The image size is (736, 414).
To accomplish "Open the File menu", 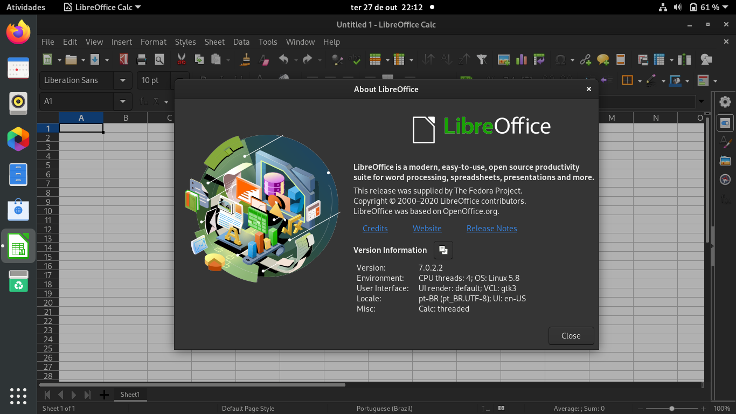I will point(48,42).
